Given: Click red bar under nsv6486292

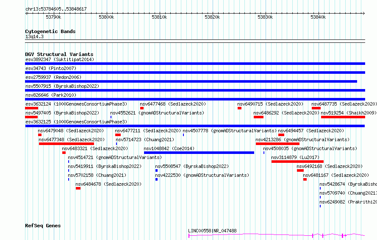Looking at the screenshot, I should 258,117.
